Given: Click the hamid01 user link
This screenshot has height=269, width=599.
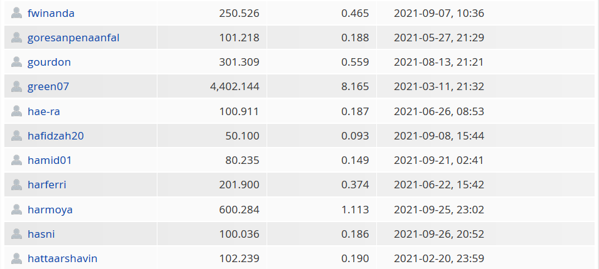Looking at the screenshot, I should tap(50, 160).
